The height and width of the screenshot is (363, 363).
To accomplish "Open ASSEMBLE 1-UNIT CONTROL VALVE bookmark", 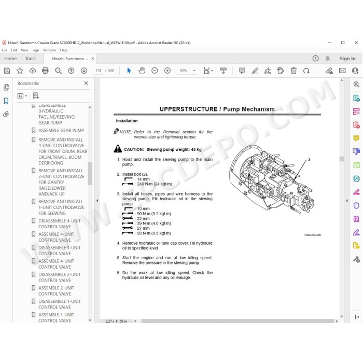I will coord(56,317).
